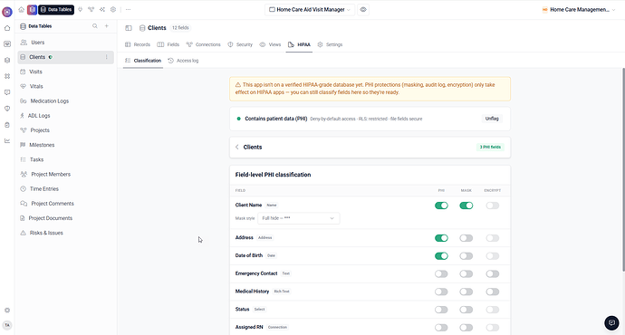Go to the home icon in the top toolbar

(21, 10)
